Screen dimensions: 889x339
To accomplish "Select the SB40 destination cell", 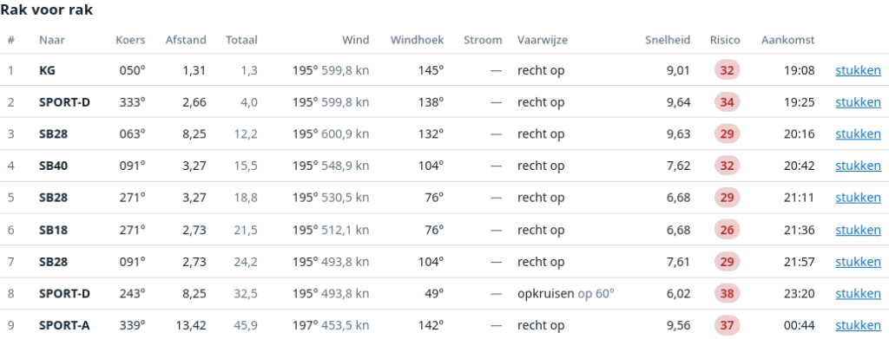I will (52, 166).
